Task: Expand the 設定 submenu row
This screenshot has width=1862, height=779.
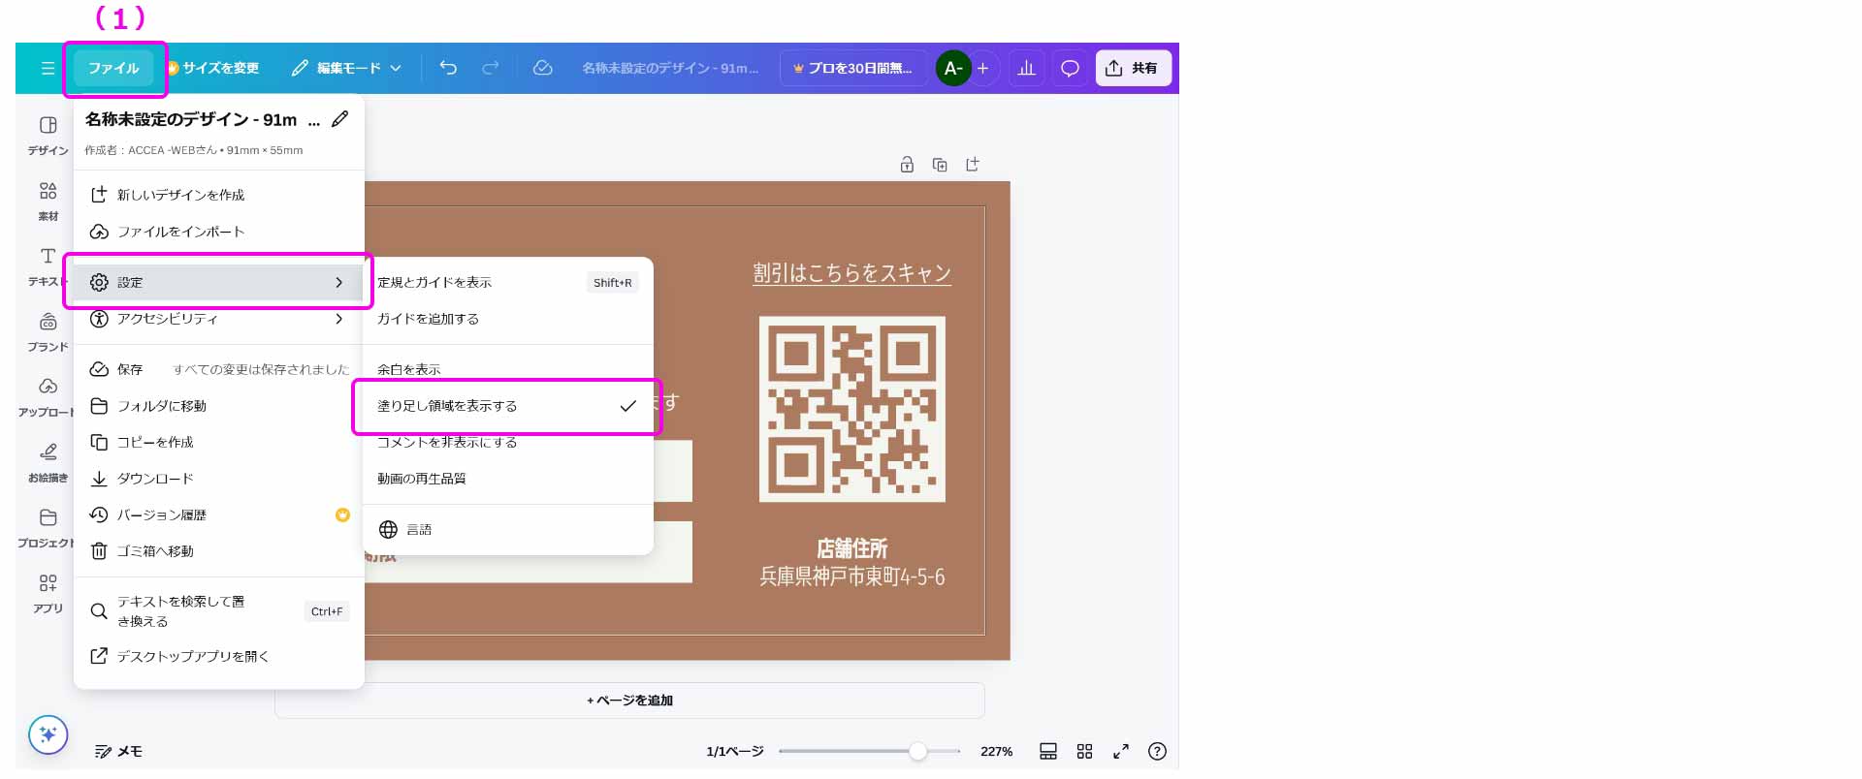Action: (219, 282)
